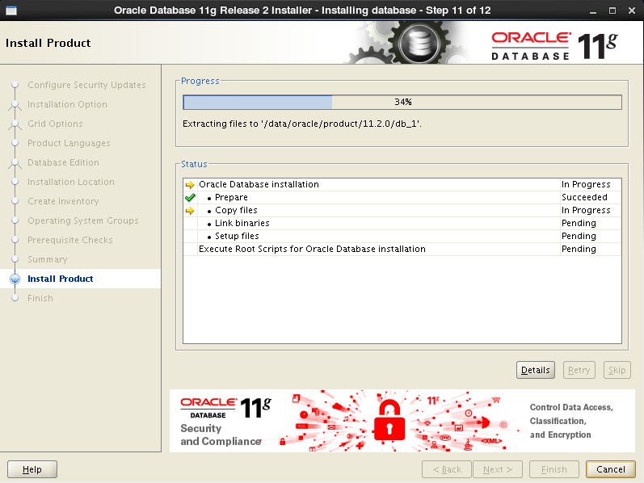This screenshot has height=483, width=644.
Task: Click the Extracting files message text
Action: 302,124
